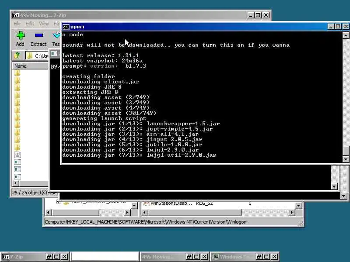This screenshot has width=350, height=262.
Task: Click the 'prompt: version: b1.7.3' line
Action: point(104,66)
